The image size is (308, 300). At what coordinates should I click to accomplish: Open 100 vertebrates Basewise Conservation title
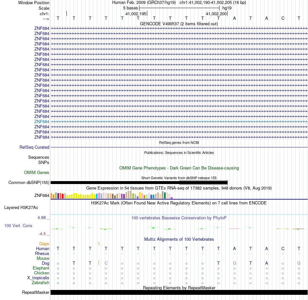pos(179,218)
